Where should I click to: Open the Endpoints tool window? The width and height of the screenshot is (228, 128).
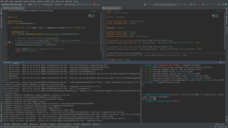[86, 124]
